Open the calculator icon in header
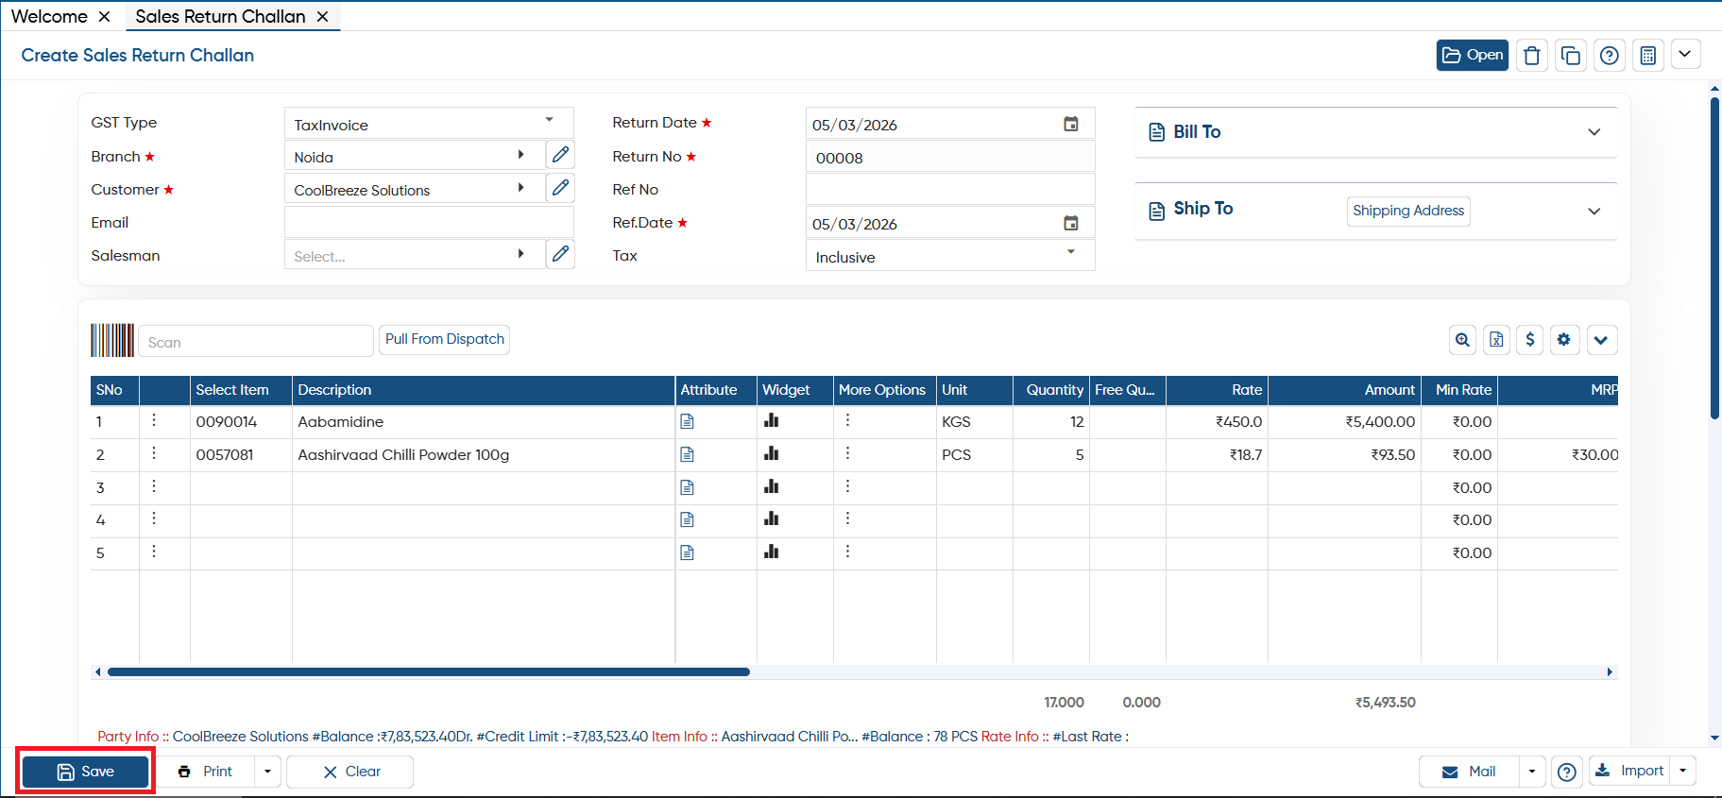 (1647, 56)
